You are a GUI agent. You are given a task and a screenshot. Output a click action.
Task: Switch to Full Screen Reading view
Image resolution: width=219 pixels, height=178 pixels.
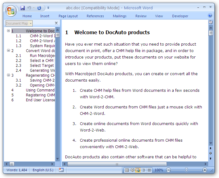pos(132,170)
